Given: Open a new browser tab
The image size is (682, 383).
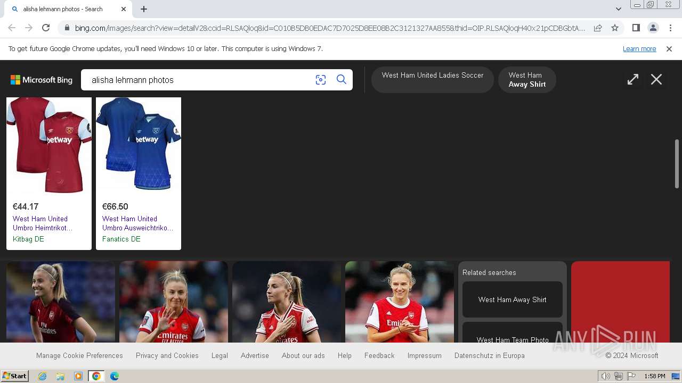Looking at the screenshot, I should pyautogui.click(x=144, y=9).
